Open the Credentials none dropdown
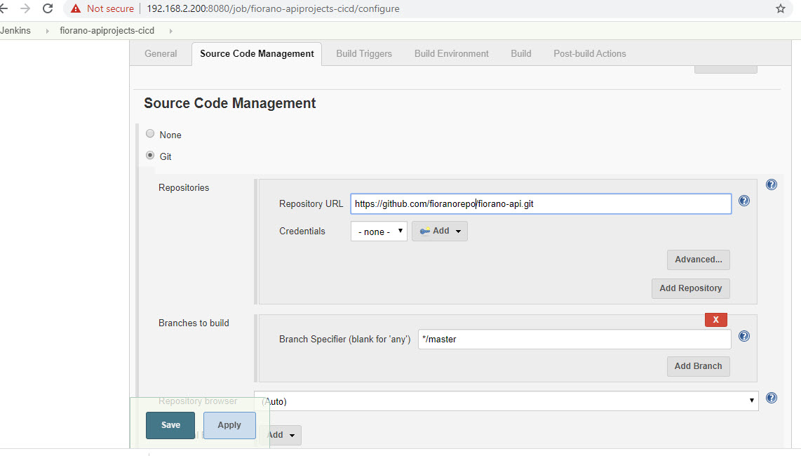The image size is (801, 456). click(379, 231)
